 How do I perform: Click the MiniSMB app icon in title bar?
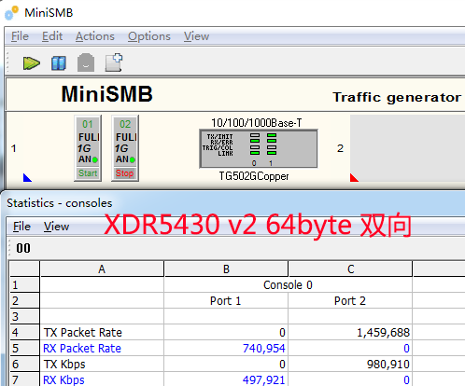point(11,13)
